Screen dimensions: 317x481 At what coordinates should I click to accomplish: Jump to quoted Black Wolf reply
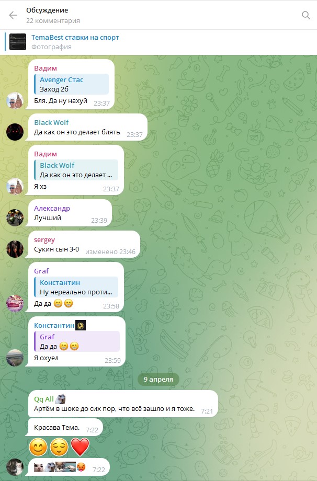point(76,170)
